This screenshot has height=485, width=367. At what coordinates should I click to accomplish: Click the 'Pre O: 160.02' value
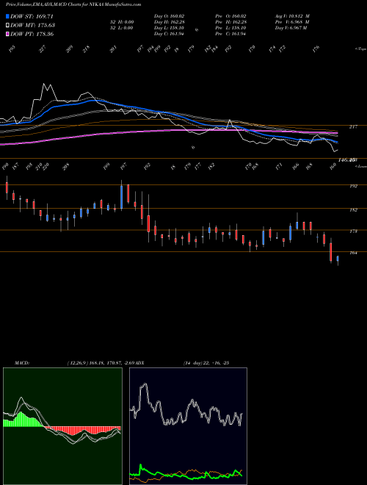pos(232,16)
